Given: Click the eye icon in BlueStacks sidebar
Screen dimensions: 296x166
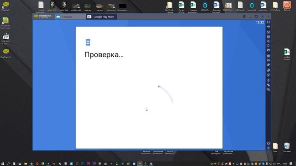Looking at the screenshot, I should pos(268,41).
